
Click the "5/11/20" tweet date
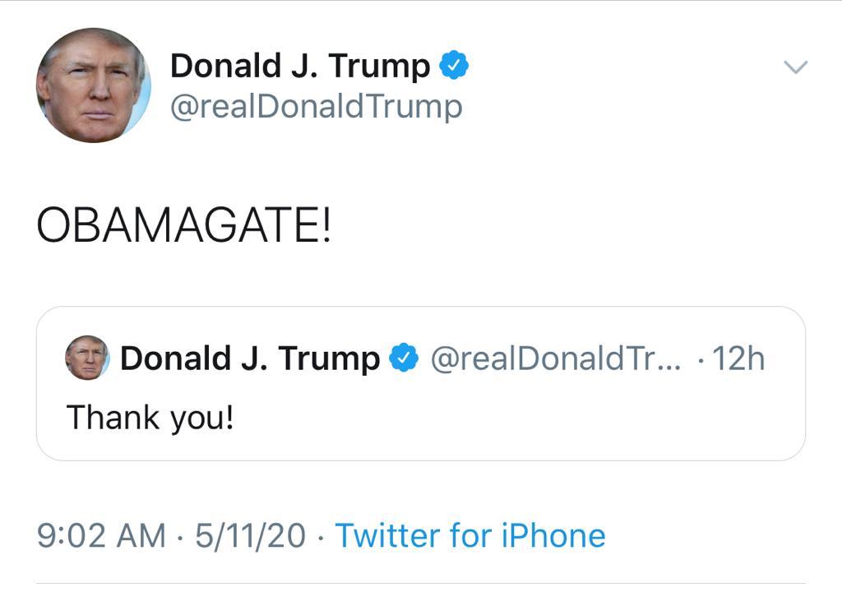(x=250, y=536)
